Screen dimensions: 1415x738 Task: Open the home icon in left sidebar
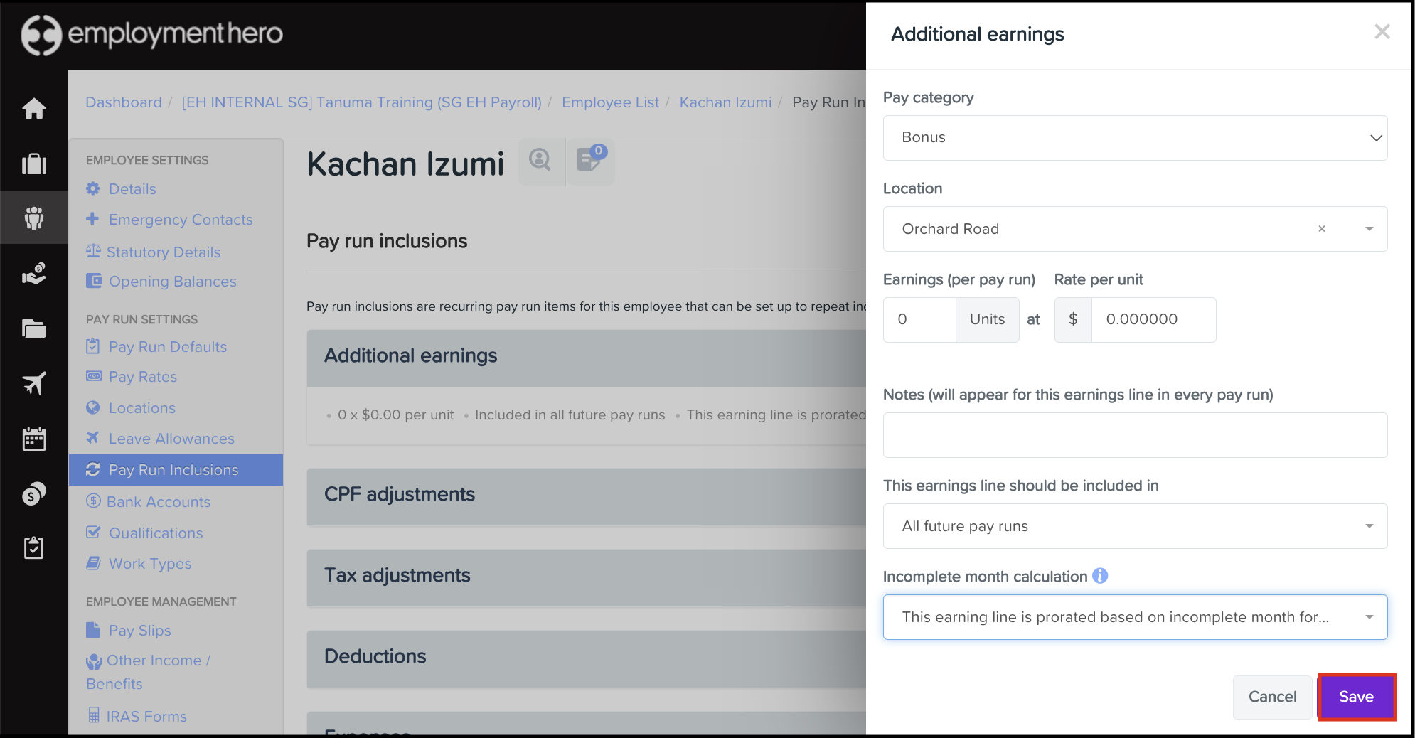pos(34,109)
